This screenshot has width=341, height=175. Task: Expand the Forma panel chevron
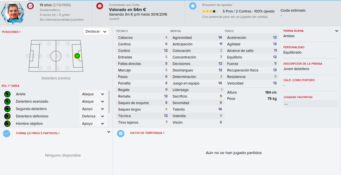click(109, 132)
